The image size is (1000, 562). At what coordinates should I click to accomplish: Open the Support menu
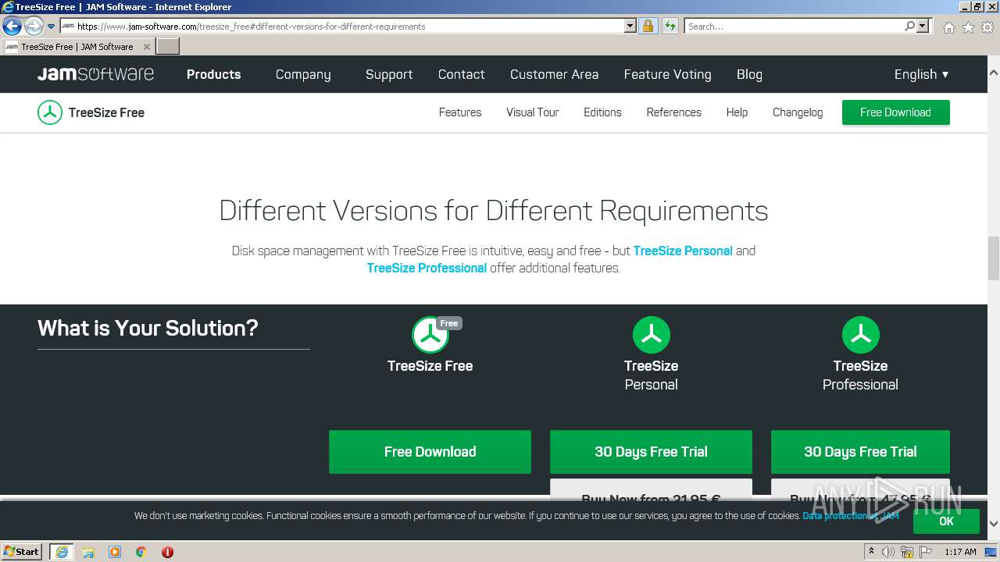389,74
